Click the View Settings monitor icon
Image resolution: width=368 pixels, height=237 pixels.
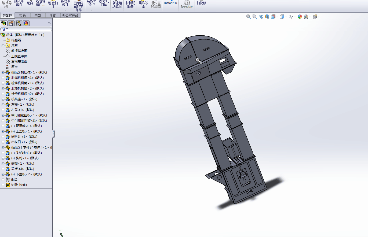point(315,17)
